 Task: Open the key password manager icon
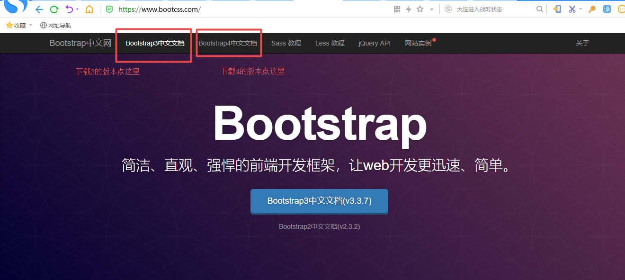pyautogui.click(x=592, y=9)
